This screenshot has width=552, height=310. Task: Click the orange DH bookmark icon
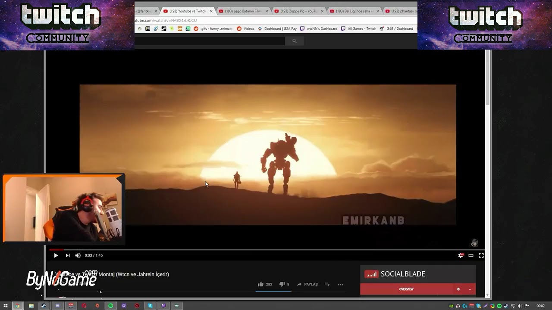pos(180,29)
